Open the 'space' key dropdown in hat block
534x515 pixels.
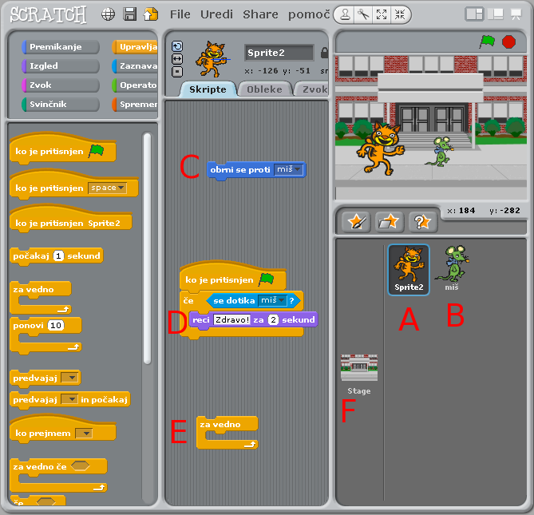click(121, 188)
